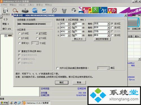Toggle the lock icon beside partition 2 size
This screenshot has height=105, width=141.
coord(73,27)
